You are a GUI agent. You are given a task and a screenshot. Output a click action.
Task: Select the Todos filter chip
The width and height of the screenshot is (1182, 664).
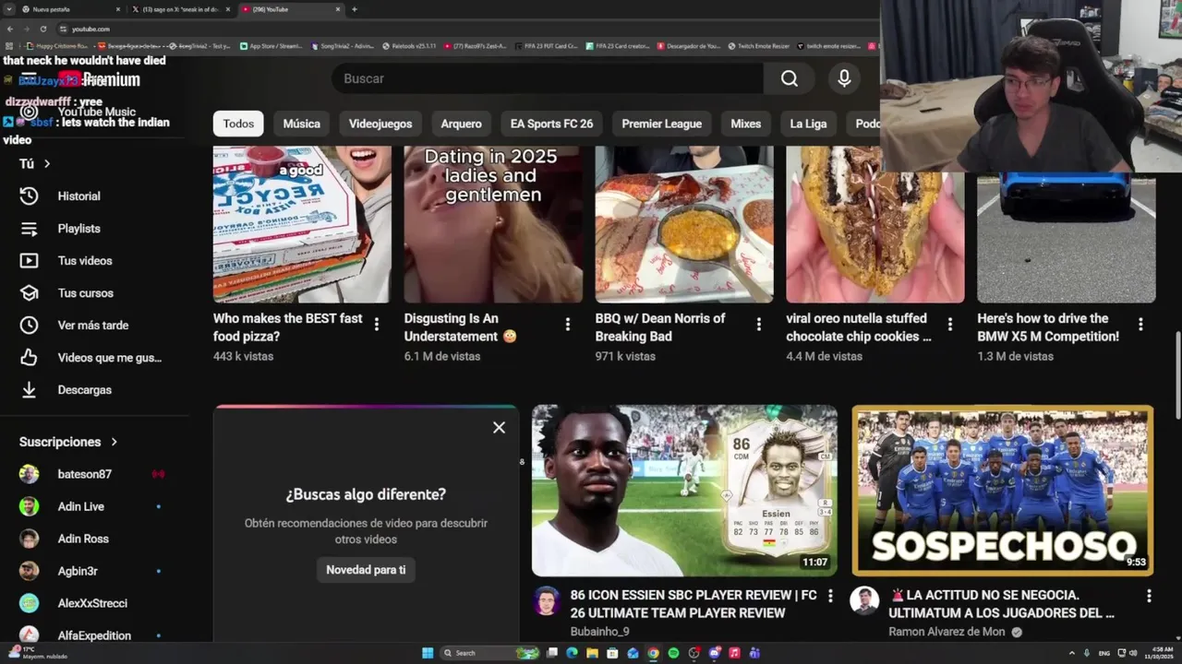click(x=238, y=124)
